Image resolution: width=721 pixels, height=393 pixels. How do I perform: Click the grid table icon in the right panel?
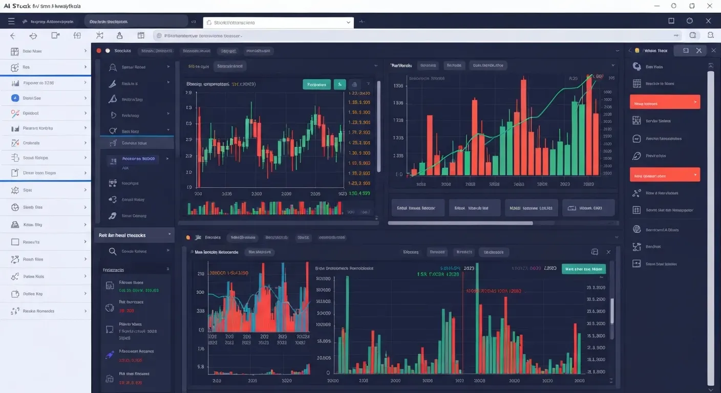[637, 83]
